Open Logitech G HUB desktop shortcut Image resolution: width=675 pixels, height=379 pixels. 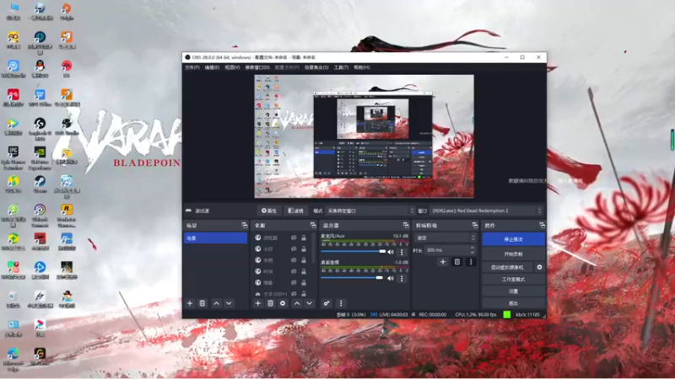40,129
